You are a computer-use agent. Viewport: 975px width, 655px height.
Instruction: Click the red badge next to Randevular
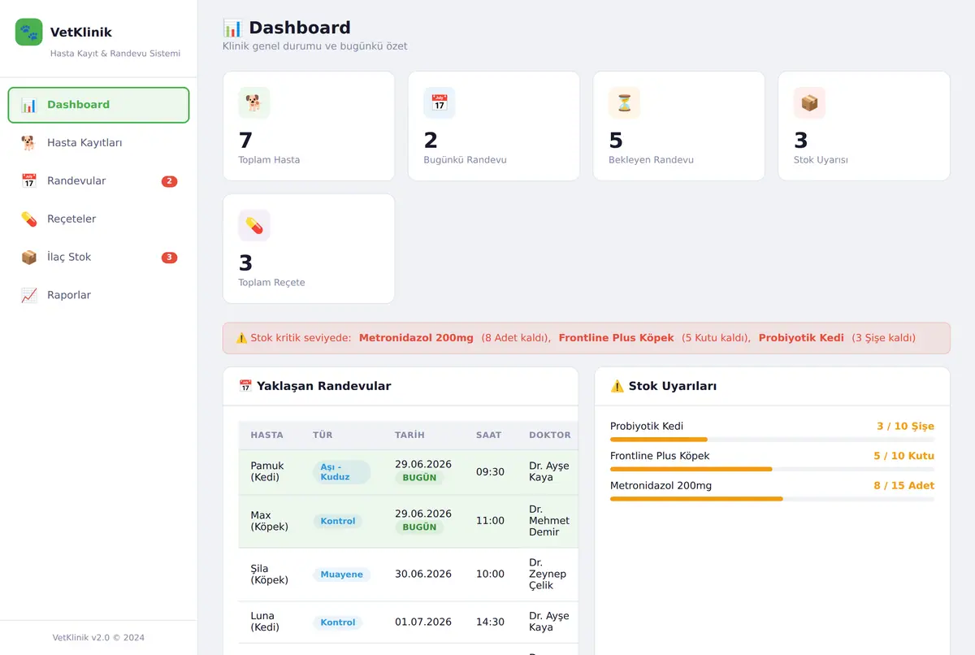tap(169, 181)
